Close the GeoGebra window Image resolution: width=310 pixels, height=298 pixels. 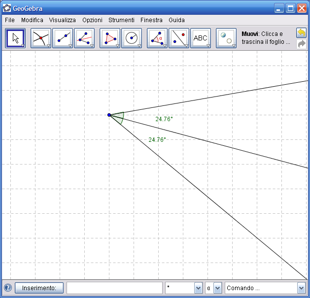pyautogui.click(x=302, y=8)
